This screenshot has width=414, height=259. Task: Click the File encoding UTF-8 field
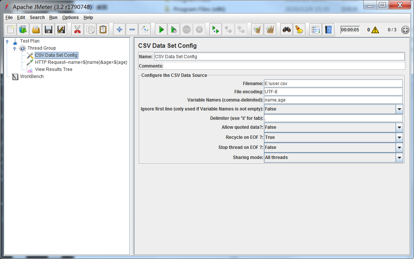333,91
